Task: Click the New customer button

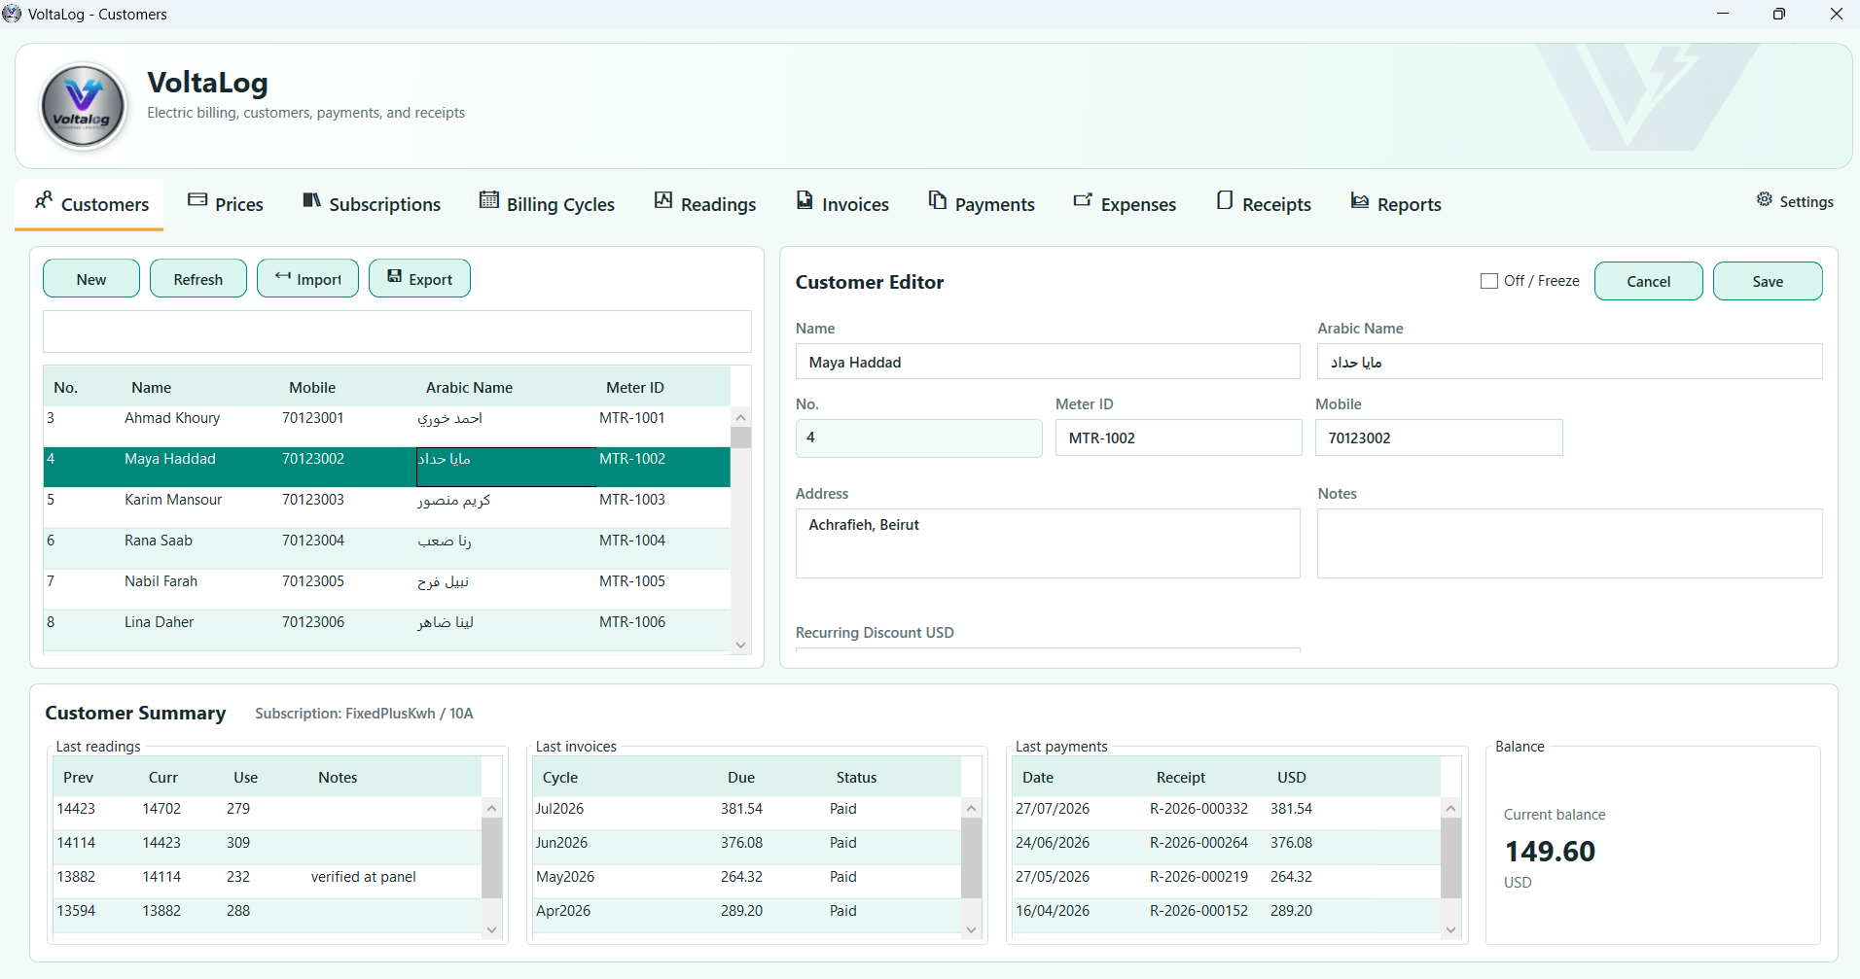Action: click(x=91, y=279)
